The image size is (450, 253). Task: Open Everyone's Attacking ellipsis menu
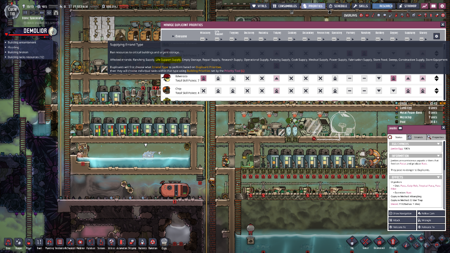coord(202,39)
